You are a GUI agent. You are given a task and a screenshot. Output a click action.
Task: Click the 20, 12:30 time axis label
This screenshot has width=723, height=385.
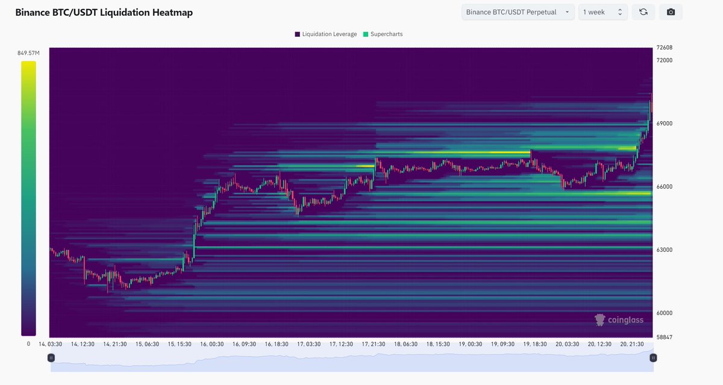click(x=599, y=344)
